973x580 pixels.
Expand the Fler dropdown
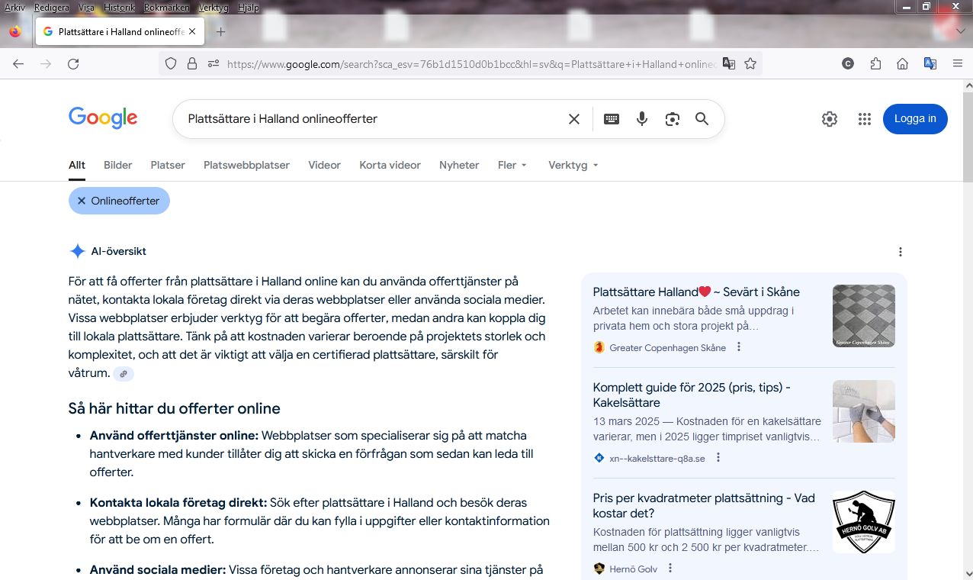point(512,165)
